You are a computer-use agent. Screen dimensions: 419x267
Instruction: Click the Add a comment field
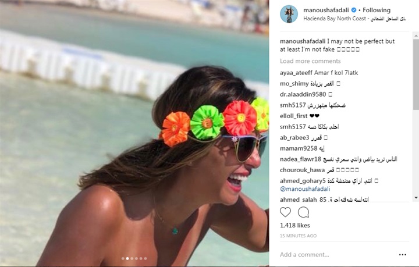click(x=337, y=255)
